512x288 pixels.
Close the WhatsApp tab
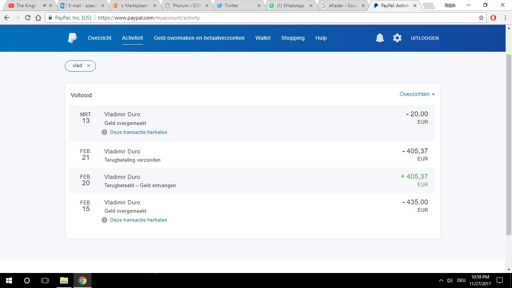tap(311, 6)
